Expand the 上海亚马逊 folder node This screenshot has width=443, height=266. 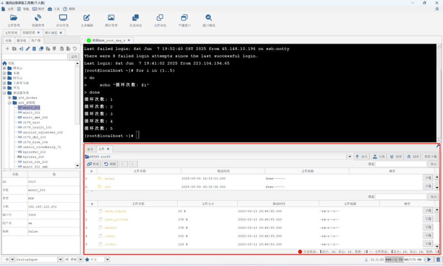pyautogui.click(x=4, y=83)
